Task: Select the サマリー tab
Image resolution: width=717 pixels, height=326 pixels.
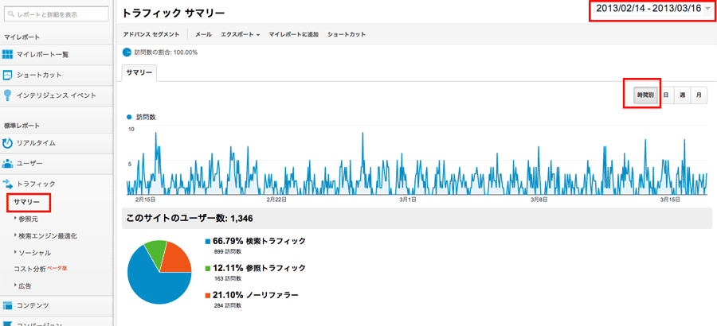Action: [x=139, y=73]
